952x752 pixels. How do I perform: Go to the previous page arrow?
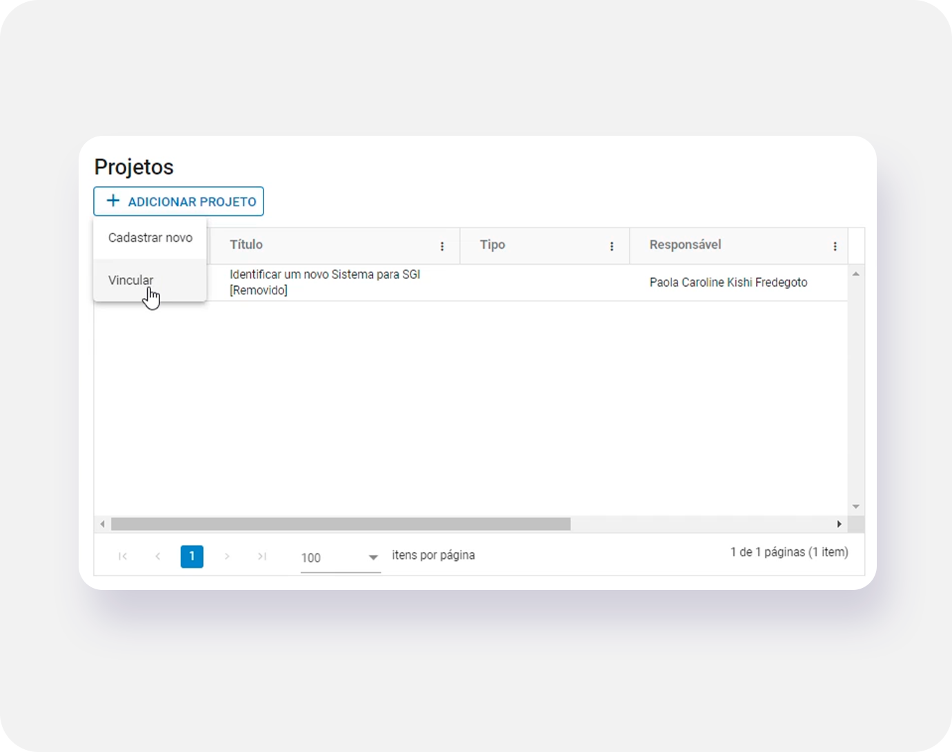coord(158,556)
